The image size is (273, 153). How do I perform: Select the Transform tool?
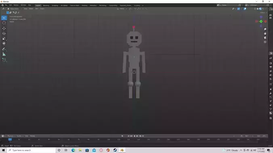[x=4, y=43]
